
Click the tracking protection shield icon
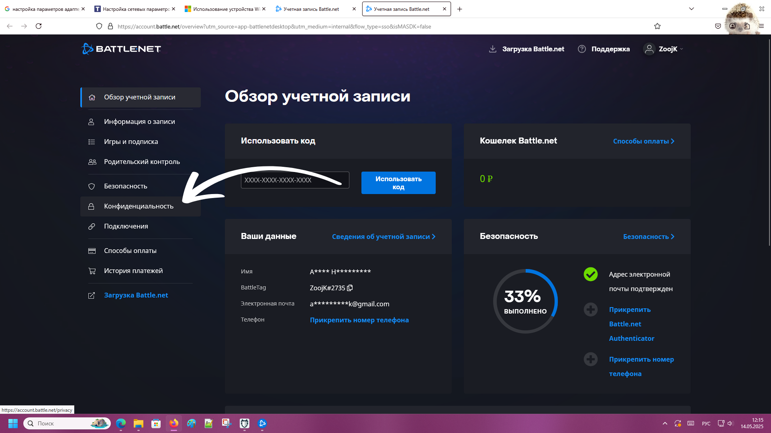click(x=99, y=26)
